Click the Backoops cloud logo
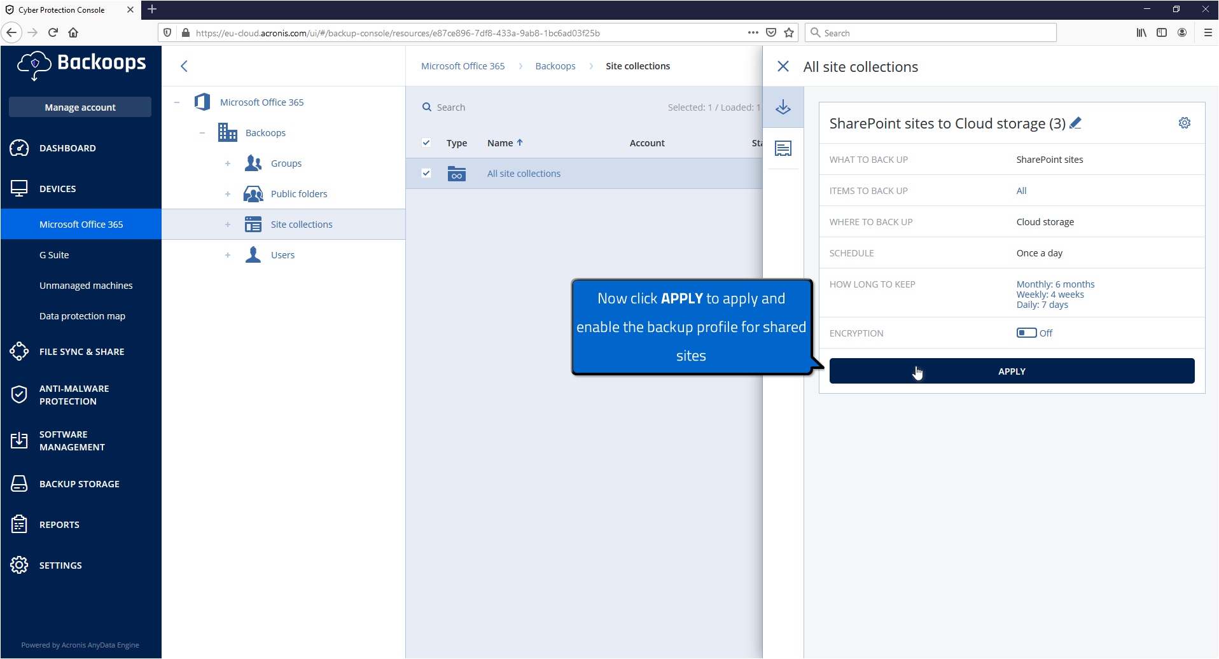 coord(34,65)
